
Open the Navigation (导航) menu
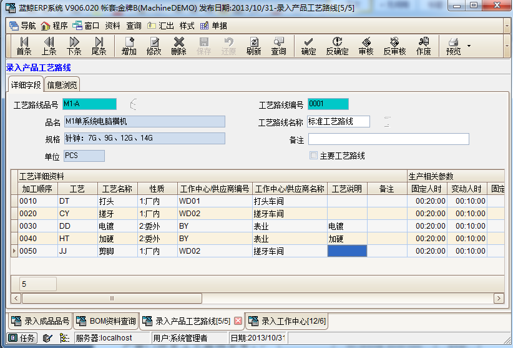pyautogui.click(x=22, y=26)
